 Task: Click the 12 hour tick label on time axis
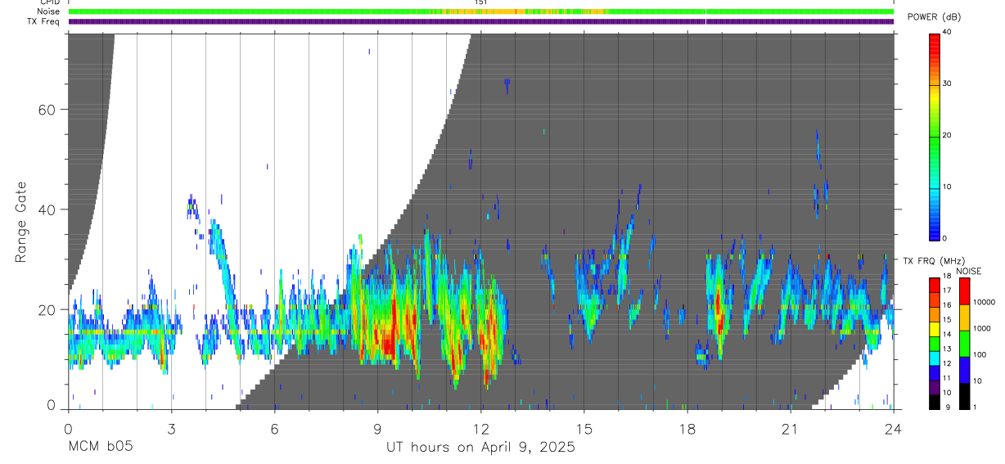(x=481, y=429)
